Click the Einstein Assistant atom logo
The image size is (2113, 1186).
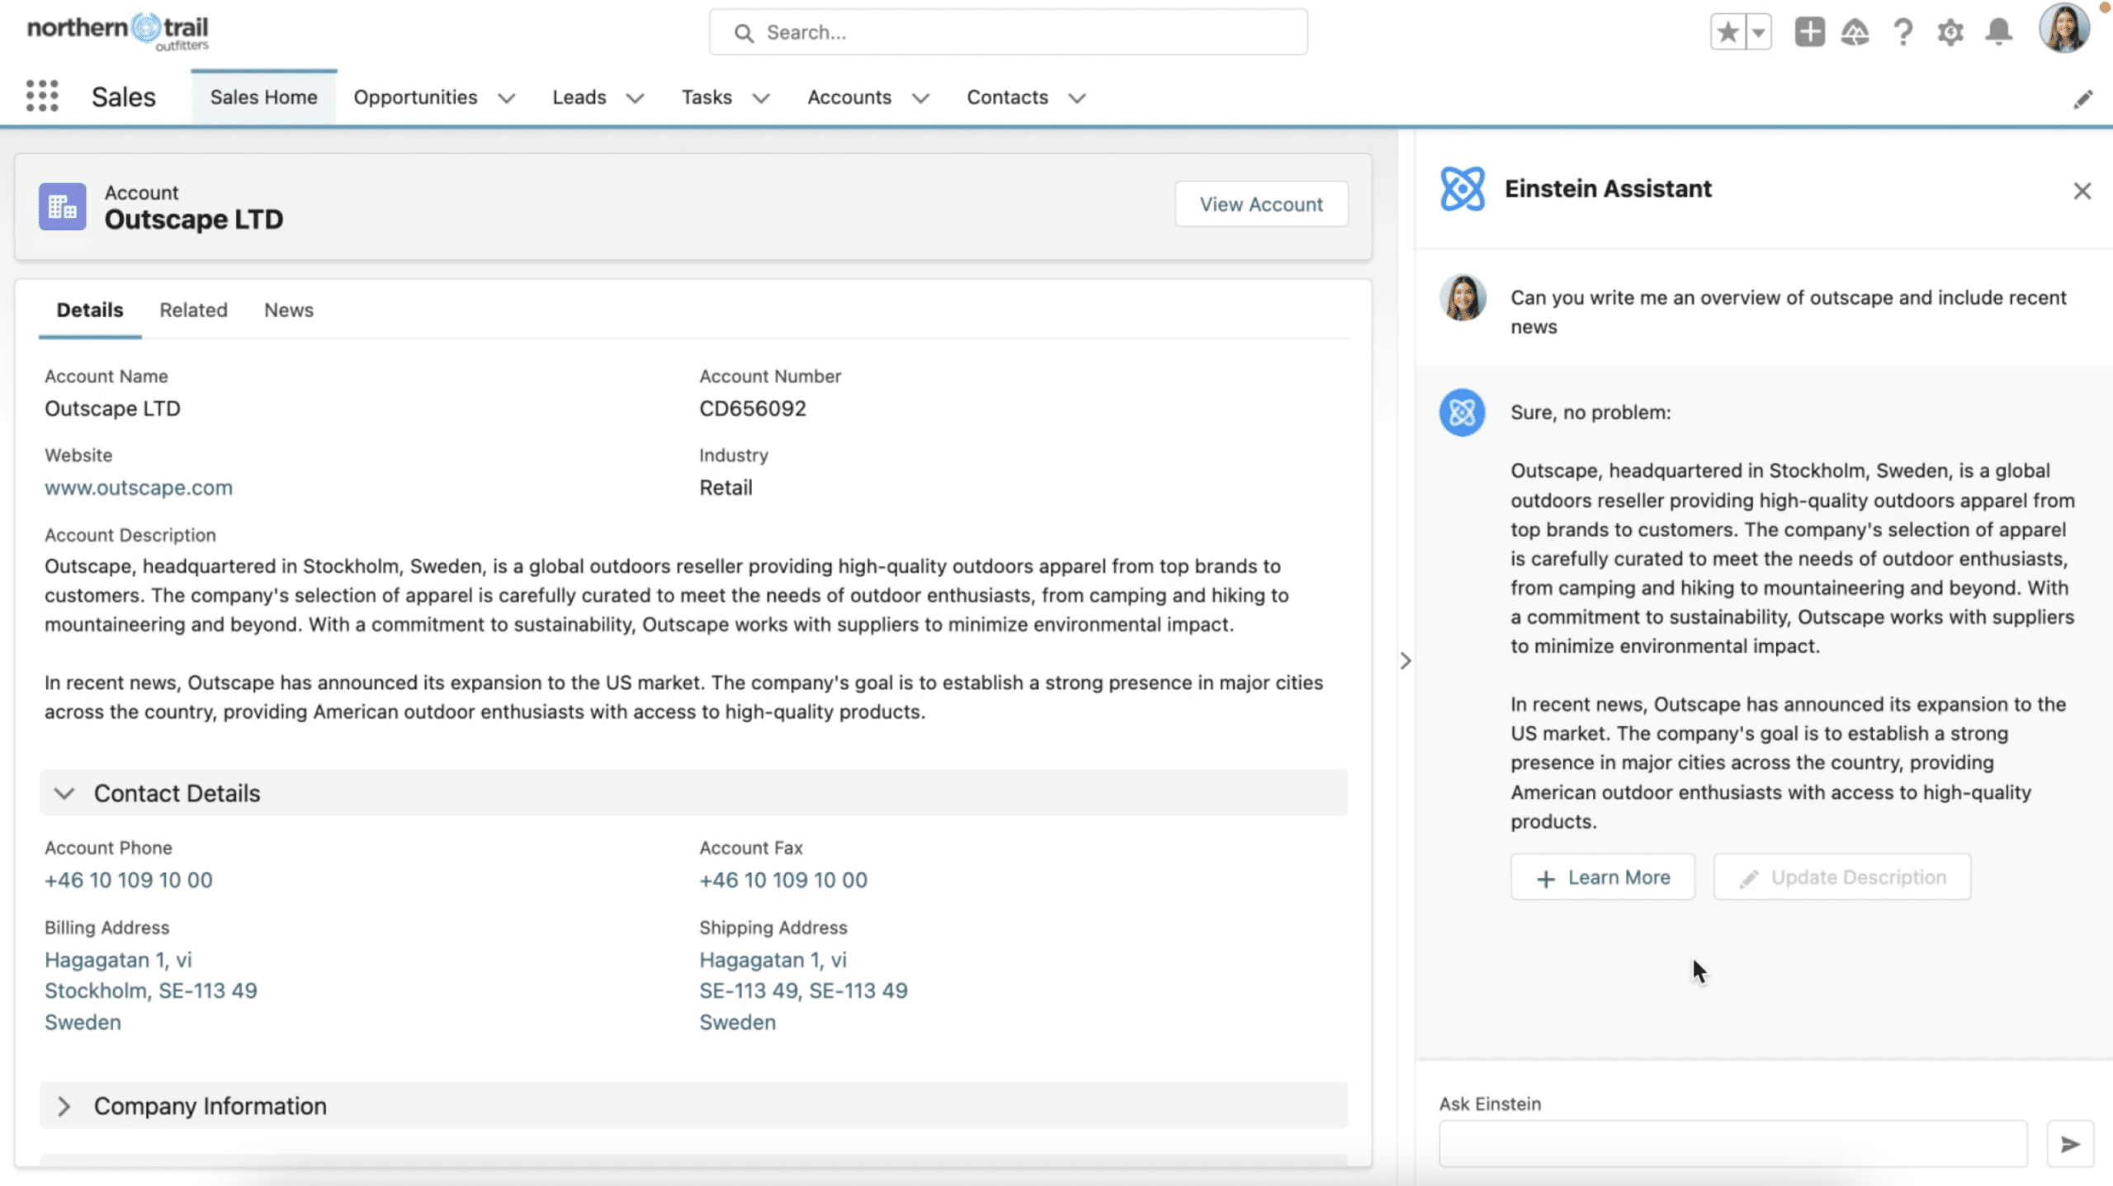coord(1462,189)
